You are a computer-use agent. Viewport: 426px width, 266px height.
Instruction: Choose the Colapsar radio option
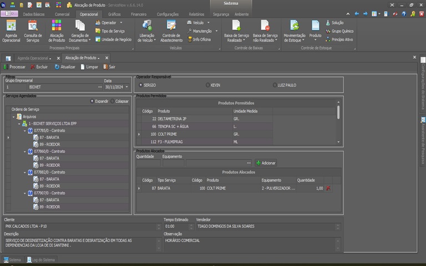113,101
